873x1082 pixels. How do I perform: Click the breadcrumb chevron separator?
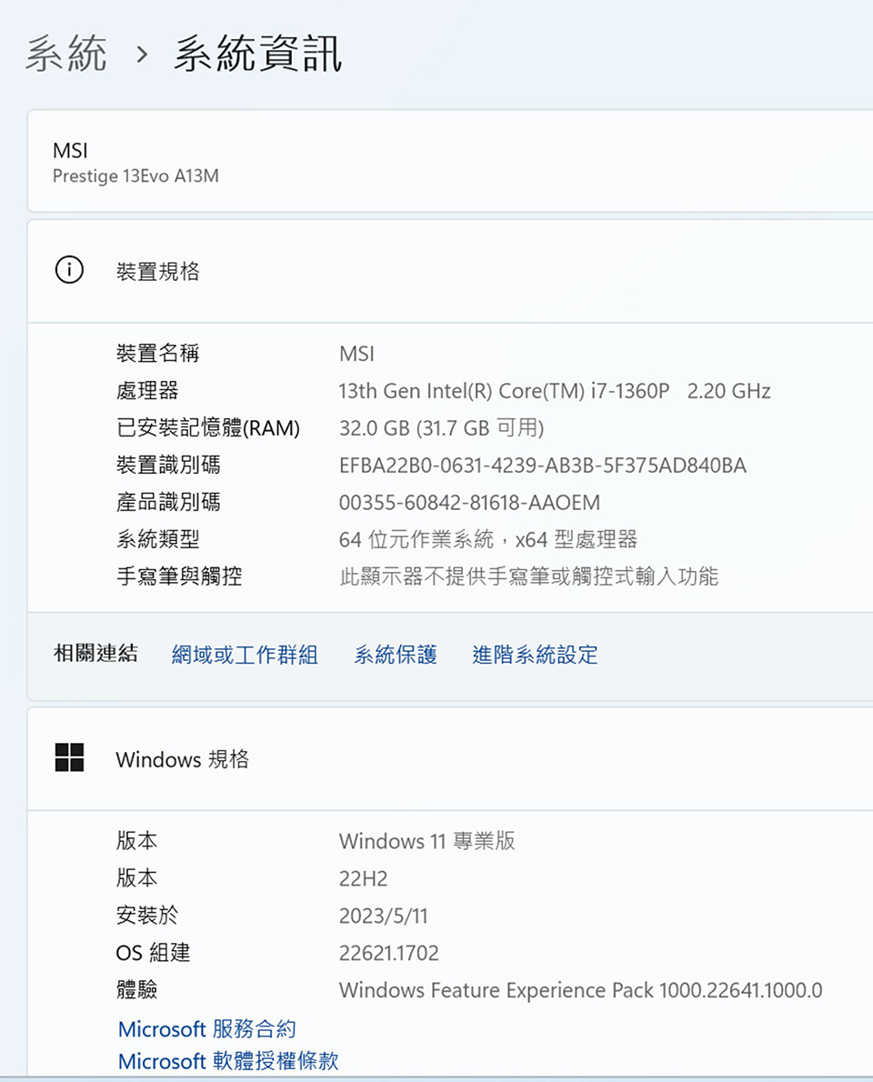(142, 55)
